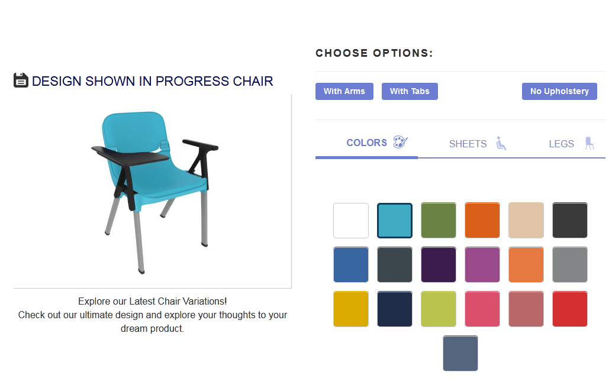Apply the beige color swatch

coord(526,221)
